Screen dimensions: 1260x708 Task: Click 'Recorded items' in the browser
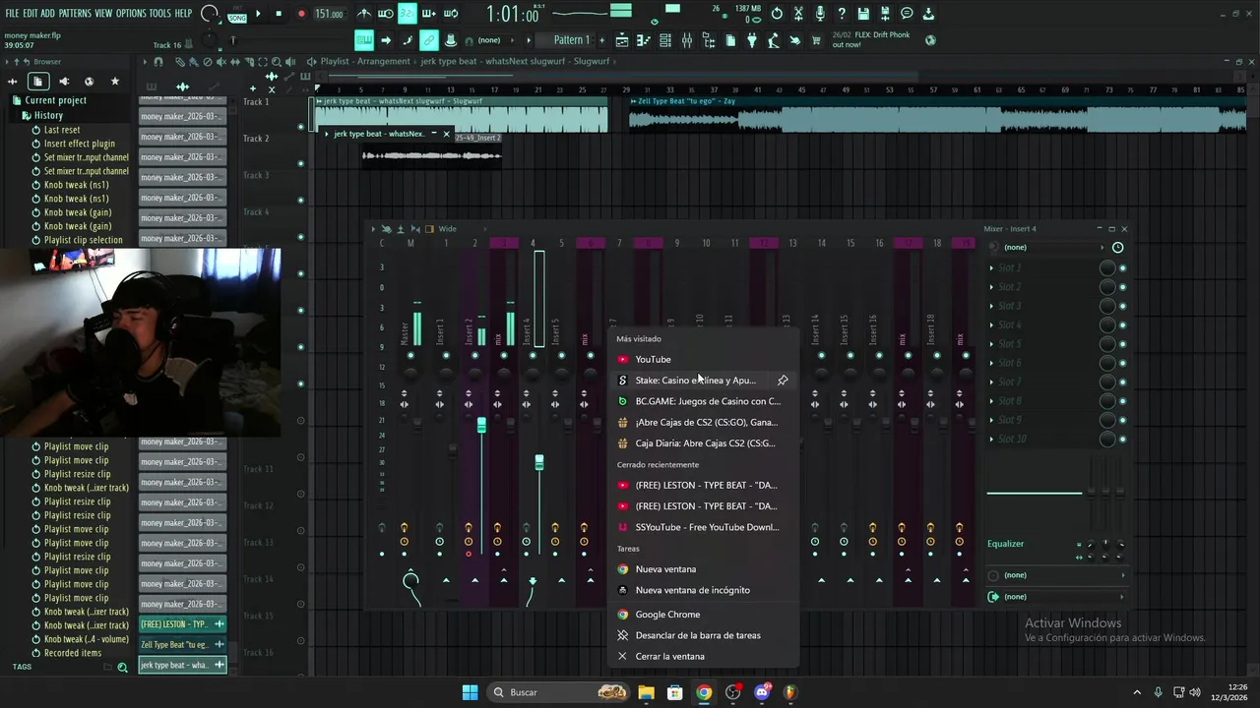coord(72,653)
